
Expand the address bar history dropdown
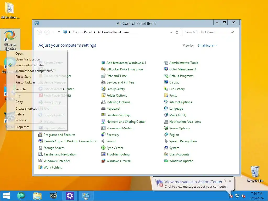[x=171, y=32]
